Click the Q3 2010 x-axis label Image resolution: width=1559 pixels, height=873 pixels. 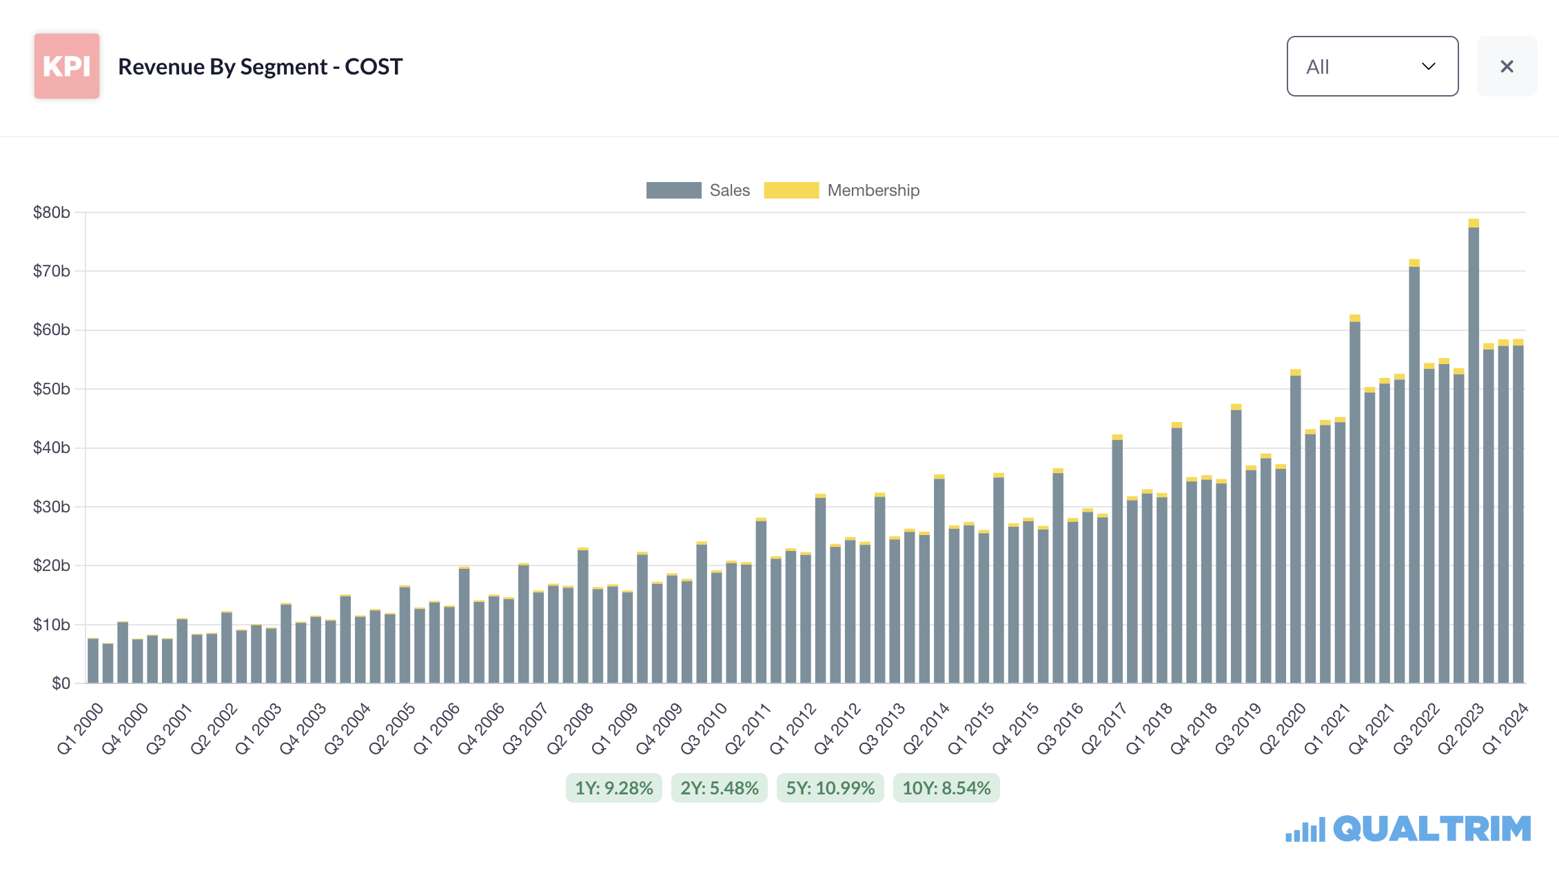tap(704, 728)
